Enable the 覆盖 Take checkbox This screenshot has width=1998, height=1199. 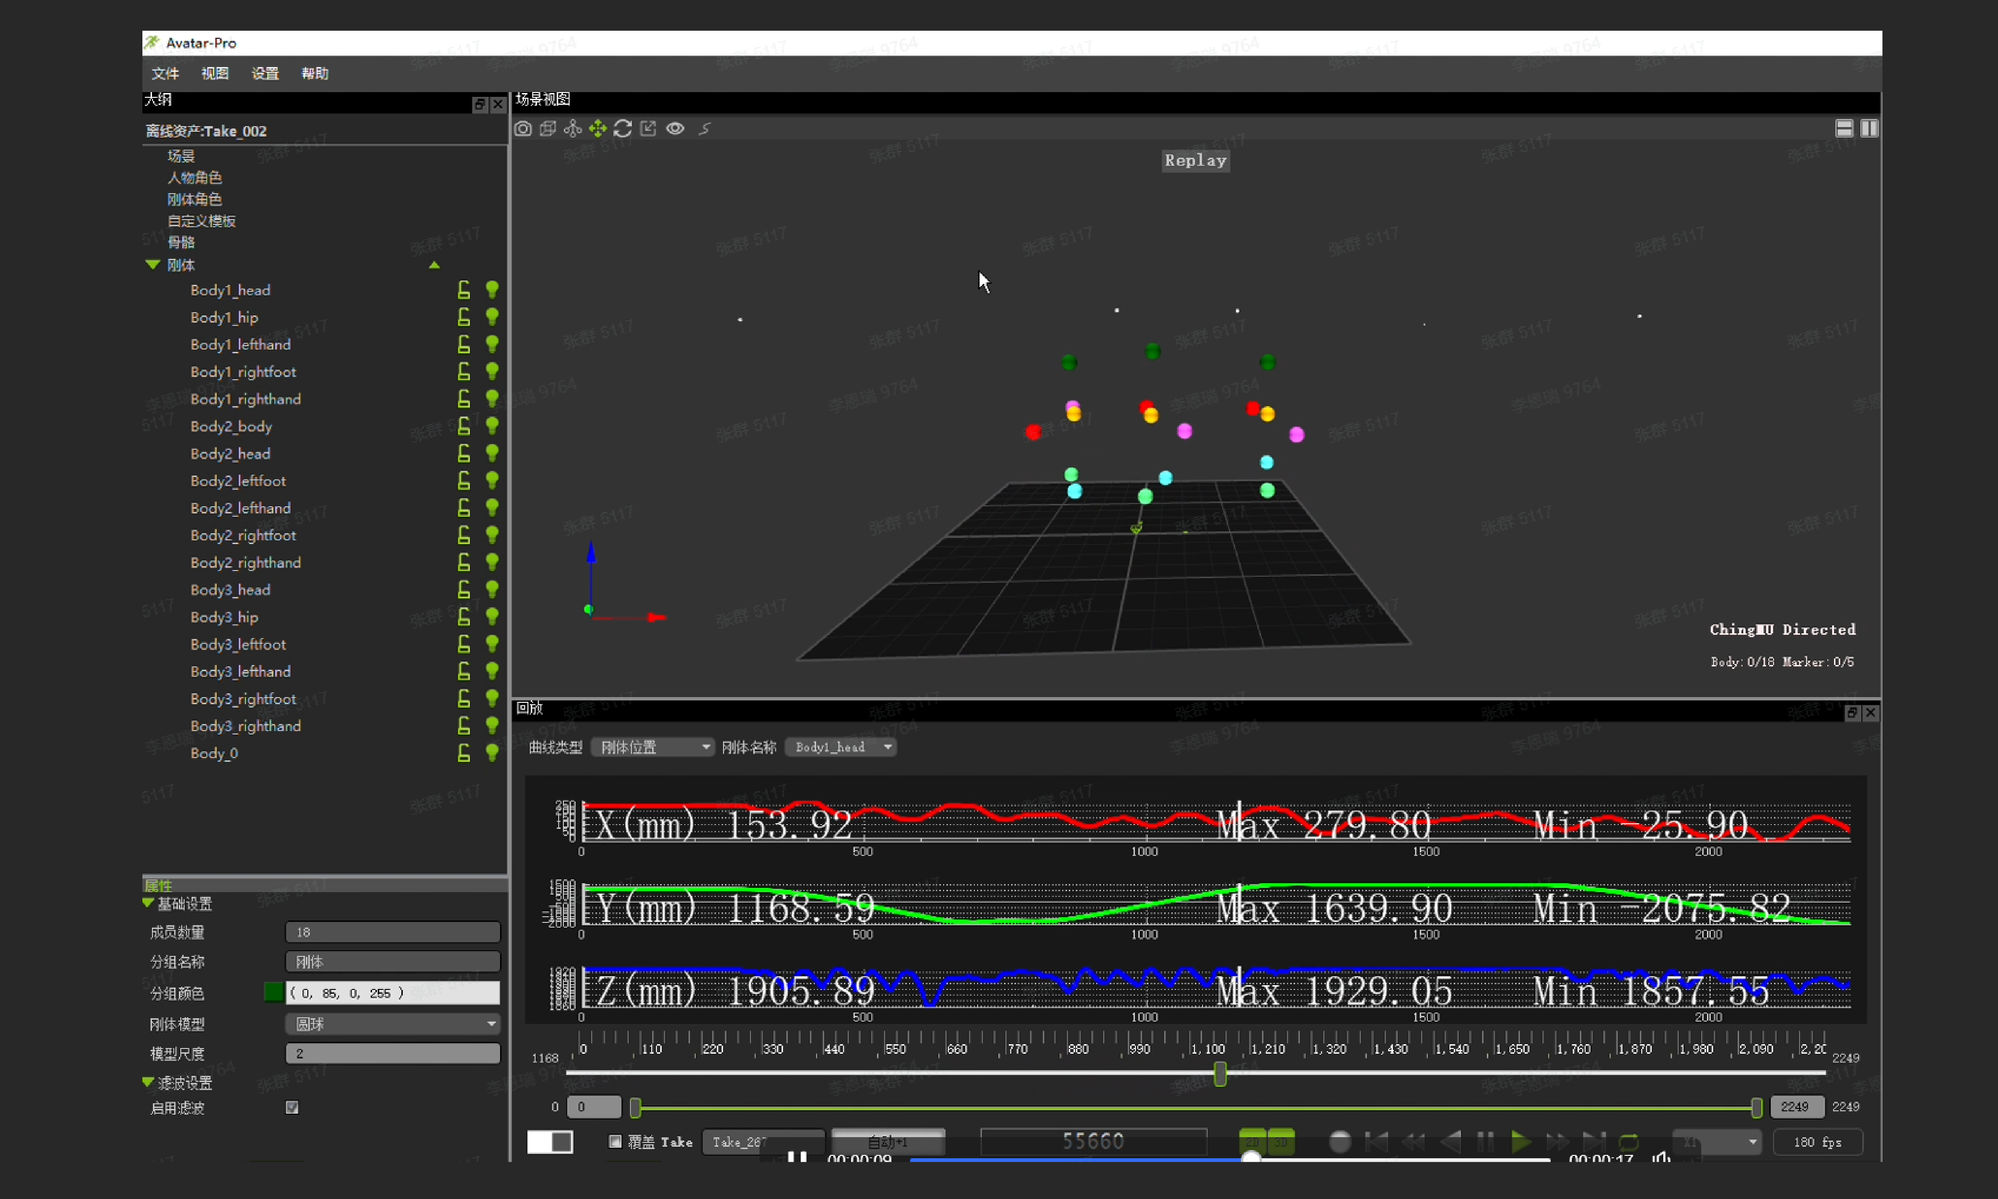[616, 1141]
